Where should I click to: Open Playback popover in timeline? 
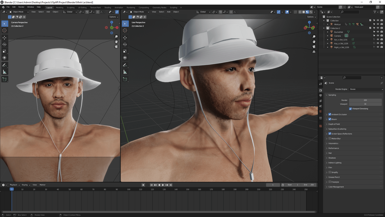pyautogui.click(x=14, y=185)
